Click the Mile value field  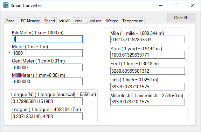pyautogui.click(x=147, y=39)
